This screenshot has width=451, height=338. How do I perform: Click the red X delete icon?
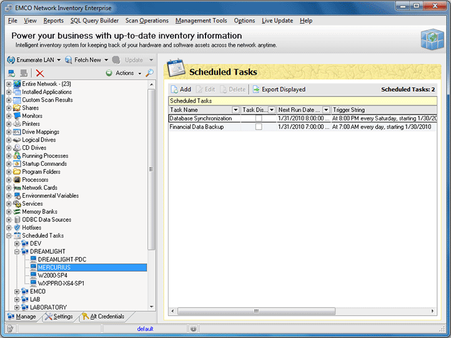click(x=40, y=73)
